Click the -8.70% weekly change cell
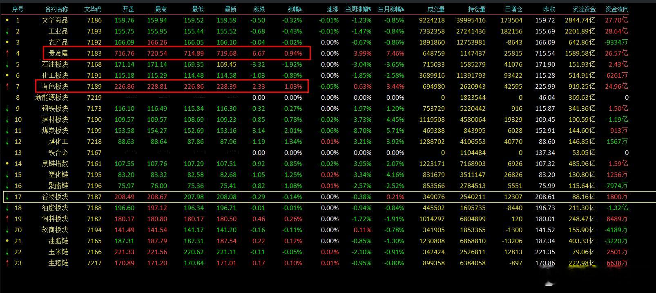Image resolution: width=656 pixels, height=293 pixels. [x=361, y=130]
